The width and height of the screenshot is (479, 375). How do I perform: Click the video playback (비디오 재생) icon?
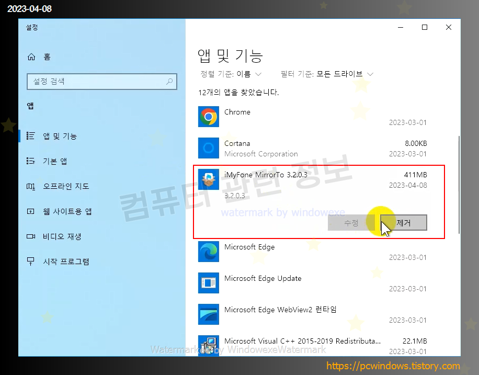pyautogui.click(x=30, y=236)
